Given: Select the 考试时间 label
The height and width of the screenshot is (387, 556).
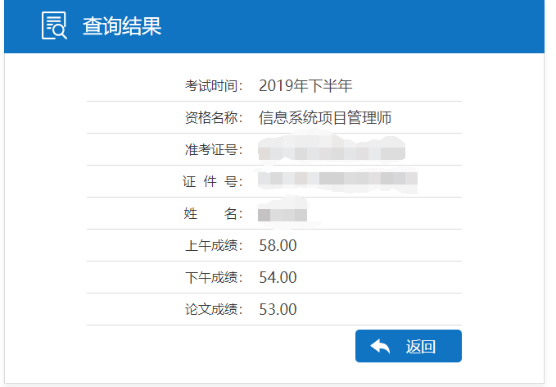Looking at the screenshot, I should [215, 85].
